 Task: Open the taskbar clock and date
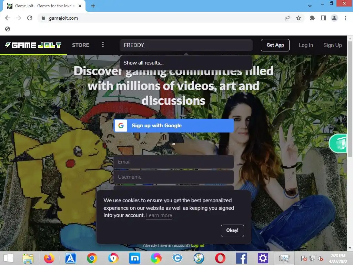click(x=338, y=258)
